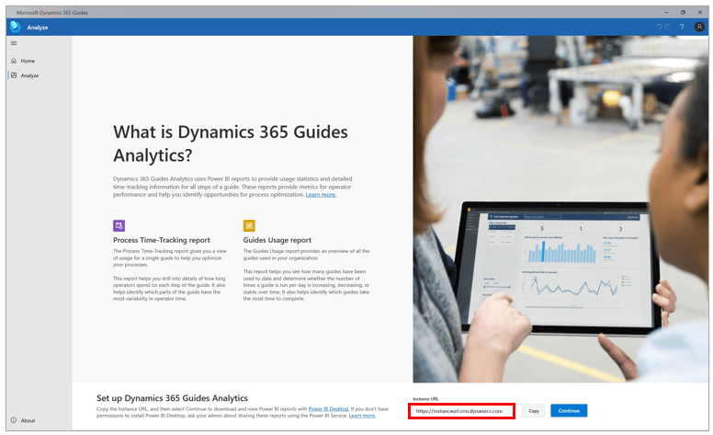
Task: Open the Power BI Desktop link
Action: point(328,409)
